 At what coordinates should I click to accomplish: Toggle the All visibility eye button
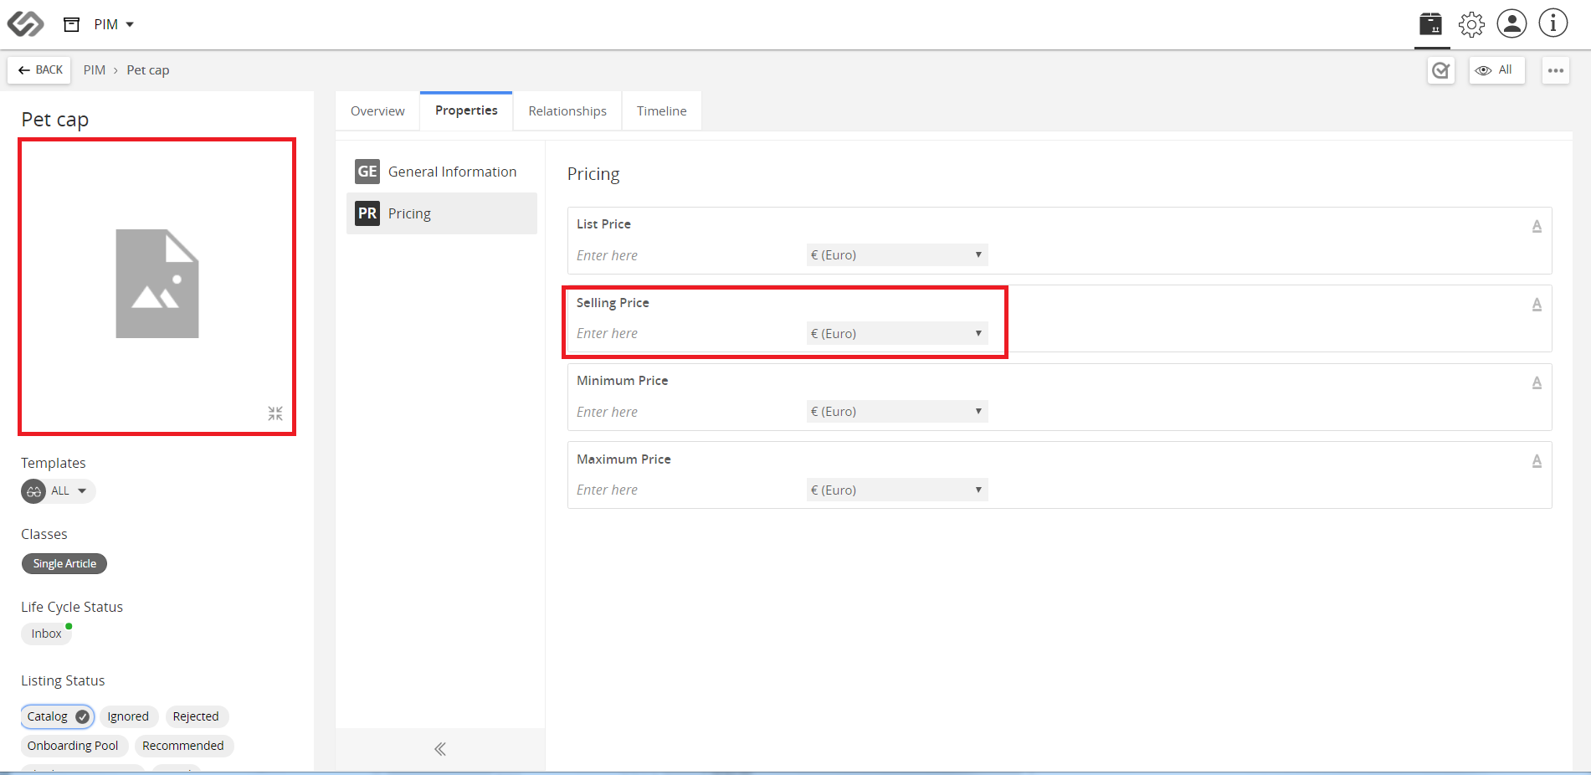click(1496, 70)
